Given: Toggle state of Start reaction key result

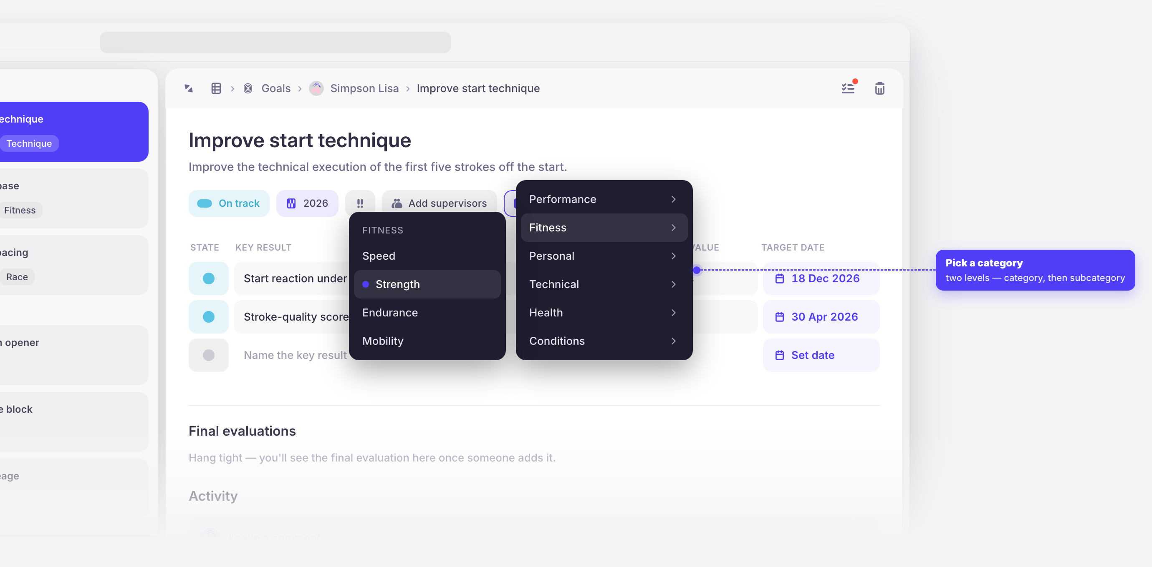Looking at the screenshot, I should click(208, 278).
